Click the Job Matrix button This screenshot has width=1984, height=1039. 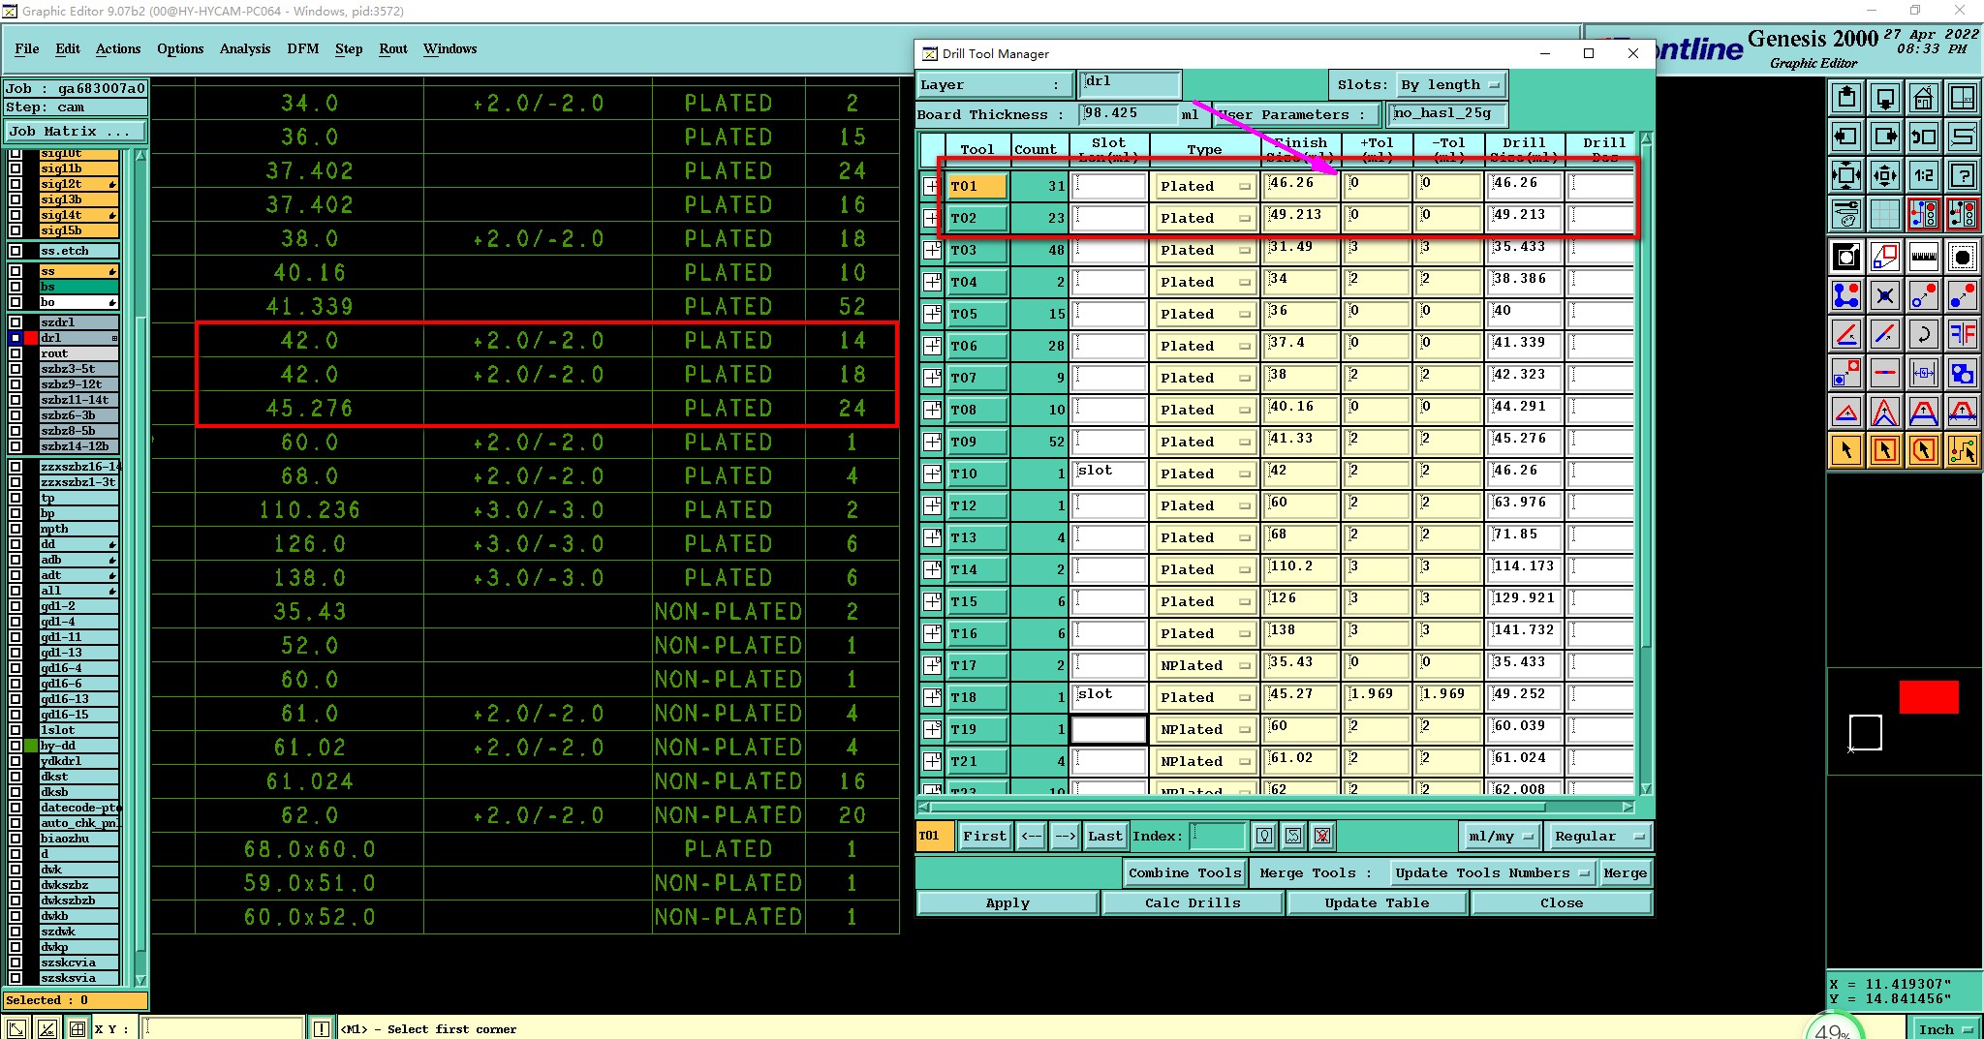[x=76, y=132]
